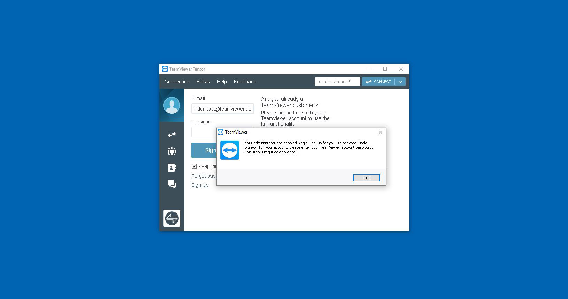The image size is (568, 299).
Task: Toggle the Keep me signed in checkbox
Action: pos(194,166)
